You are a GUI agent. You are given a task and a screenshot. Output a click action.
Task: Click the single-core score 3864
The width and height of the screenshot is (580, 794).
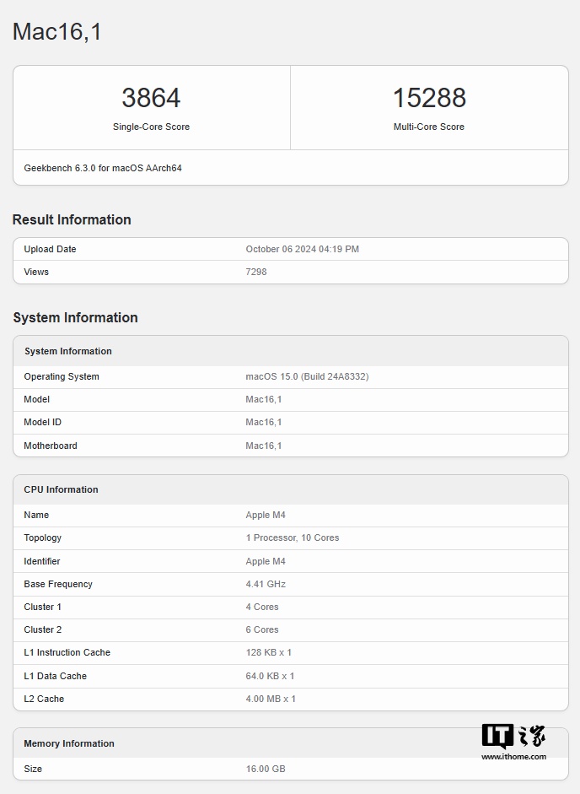(x=151, y=98)
